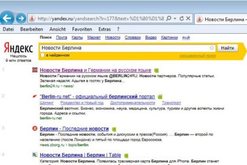The image size is (247, 165).
Task: Click the Yandex favicon on the browser tab
Action: pyautogui.click(x=199, y=19)
